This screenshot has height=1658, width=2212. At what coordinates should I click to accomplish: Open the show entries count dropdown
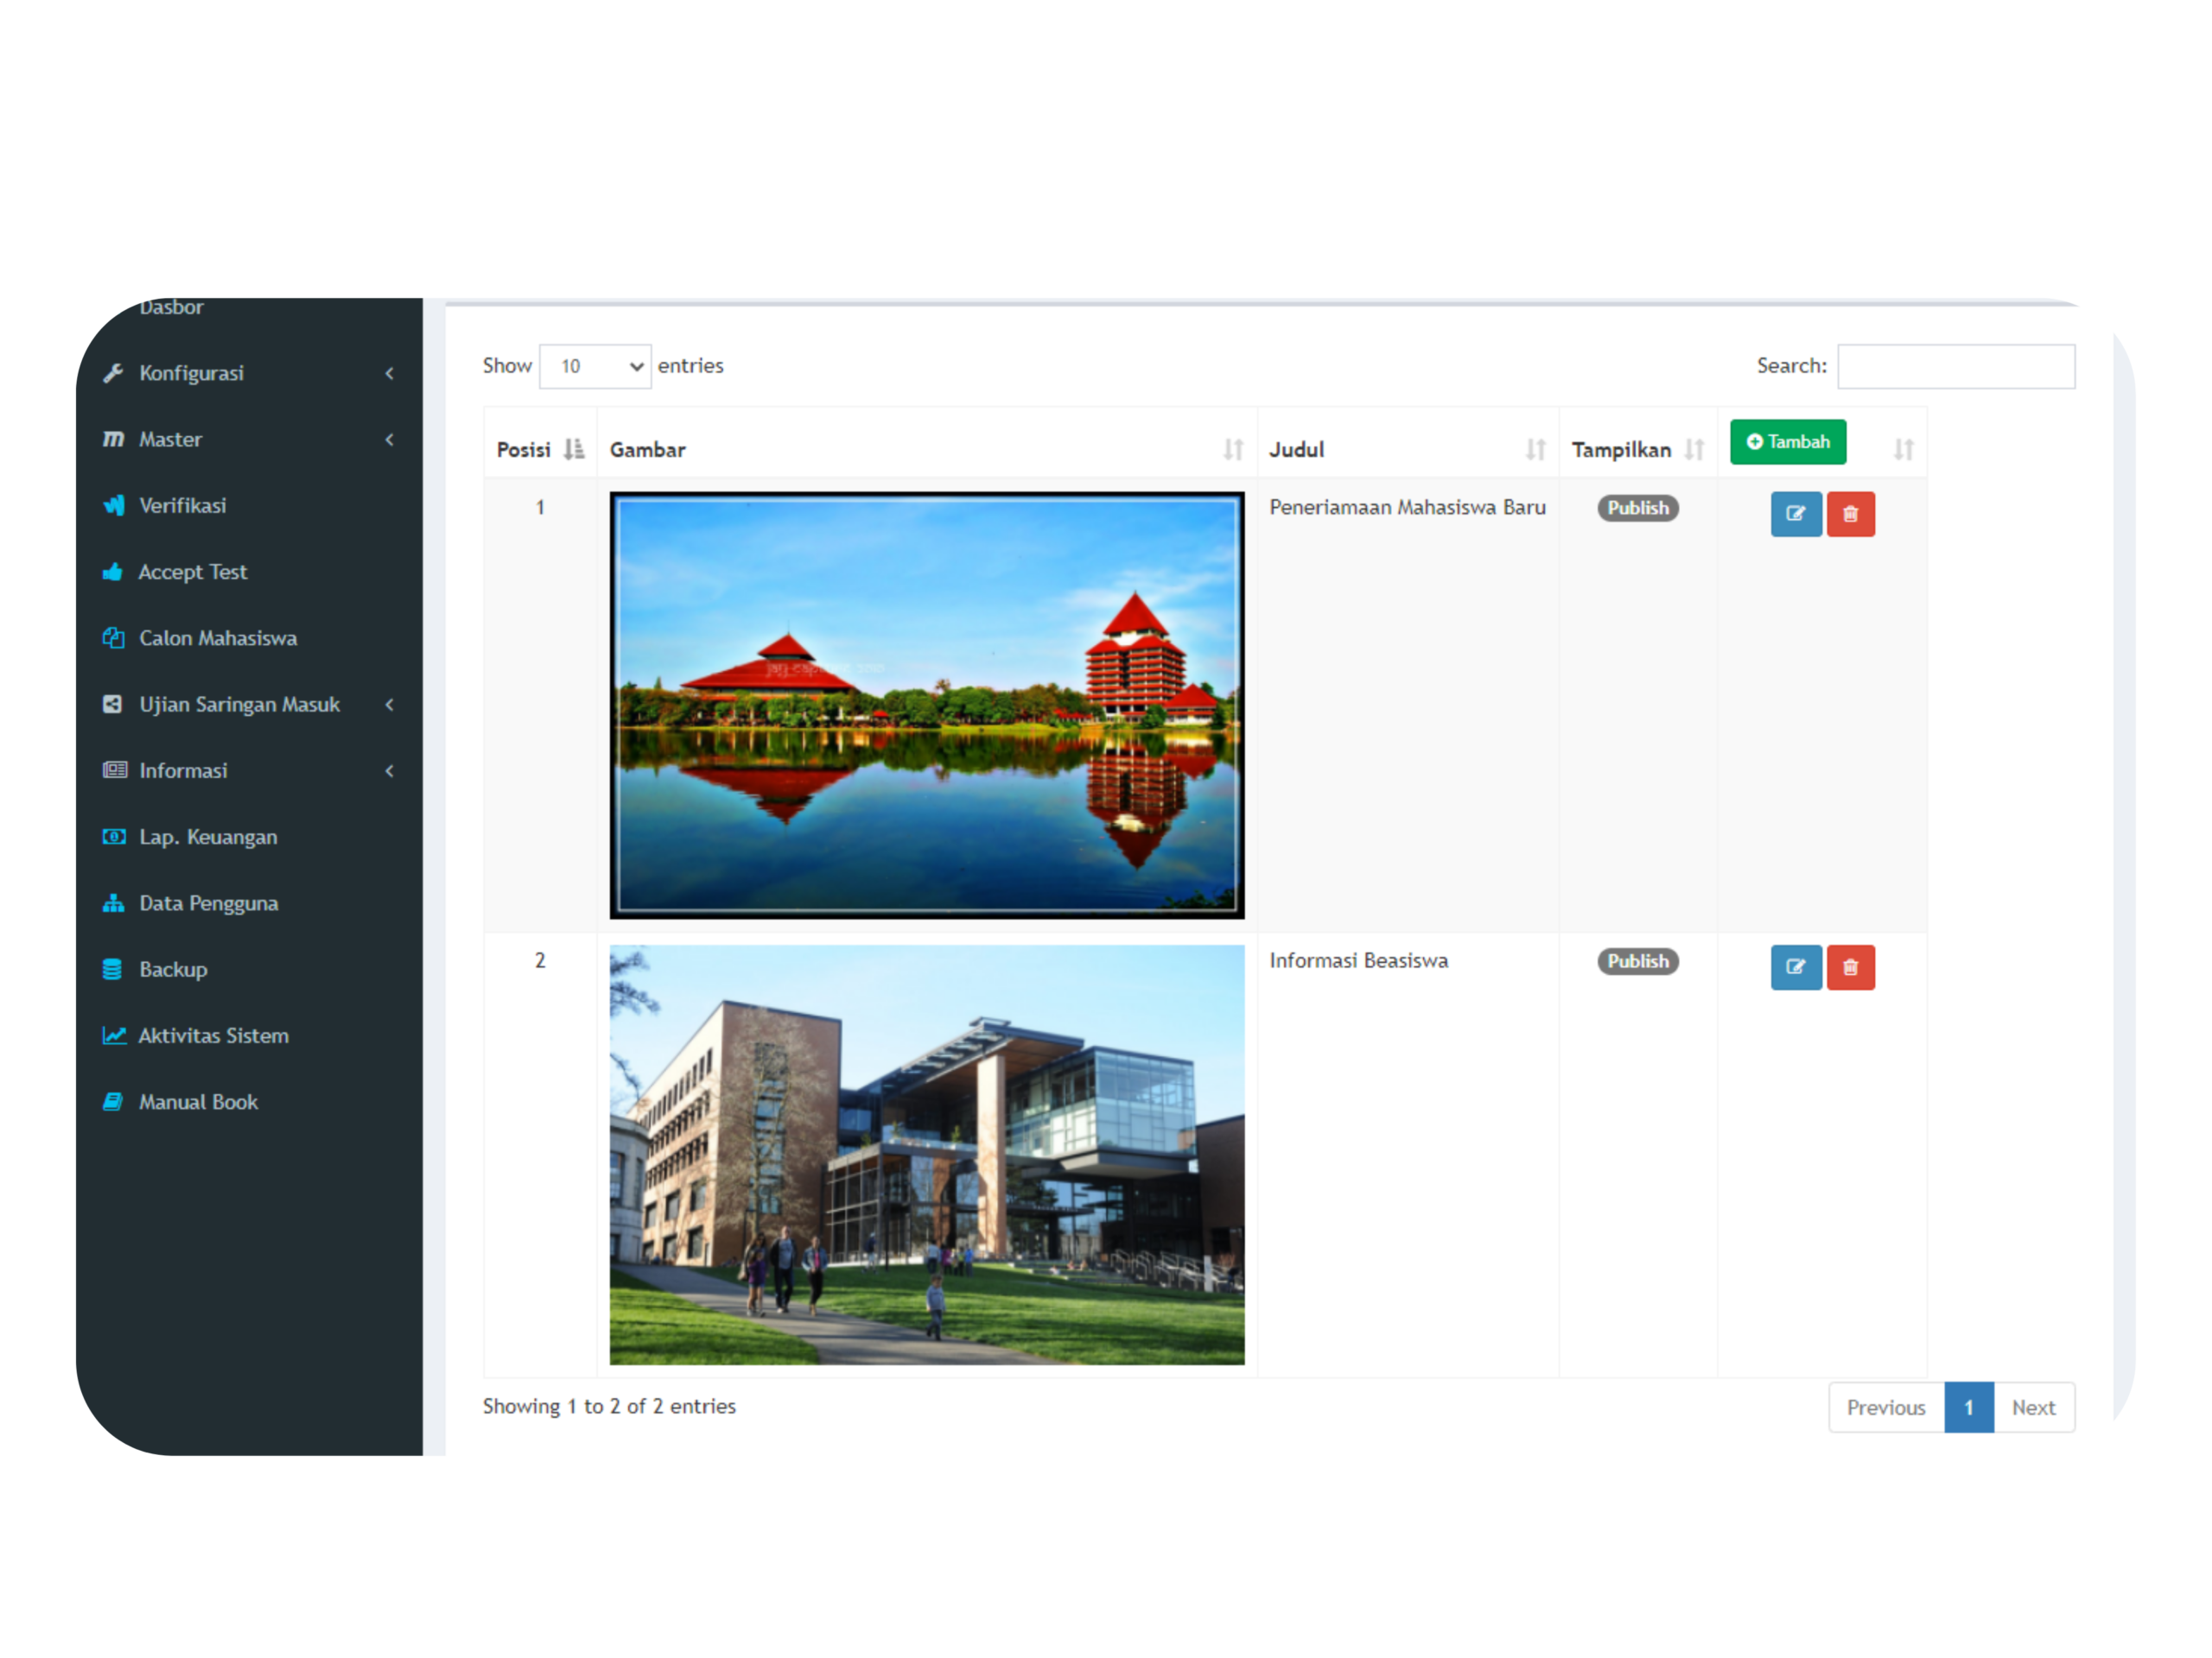coord(595,366)
